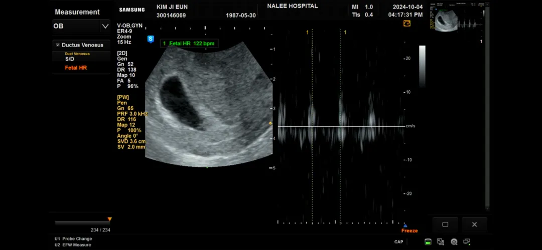The image size is (542, 250).
Task: Click the blue Freeze triangle marker
Action: 405,226
